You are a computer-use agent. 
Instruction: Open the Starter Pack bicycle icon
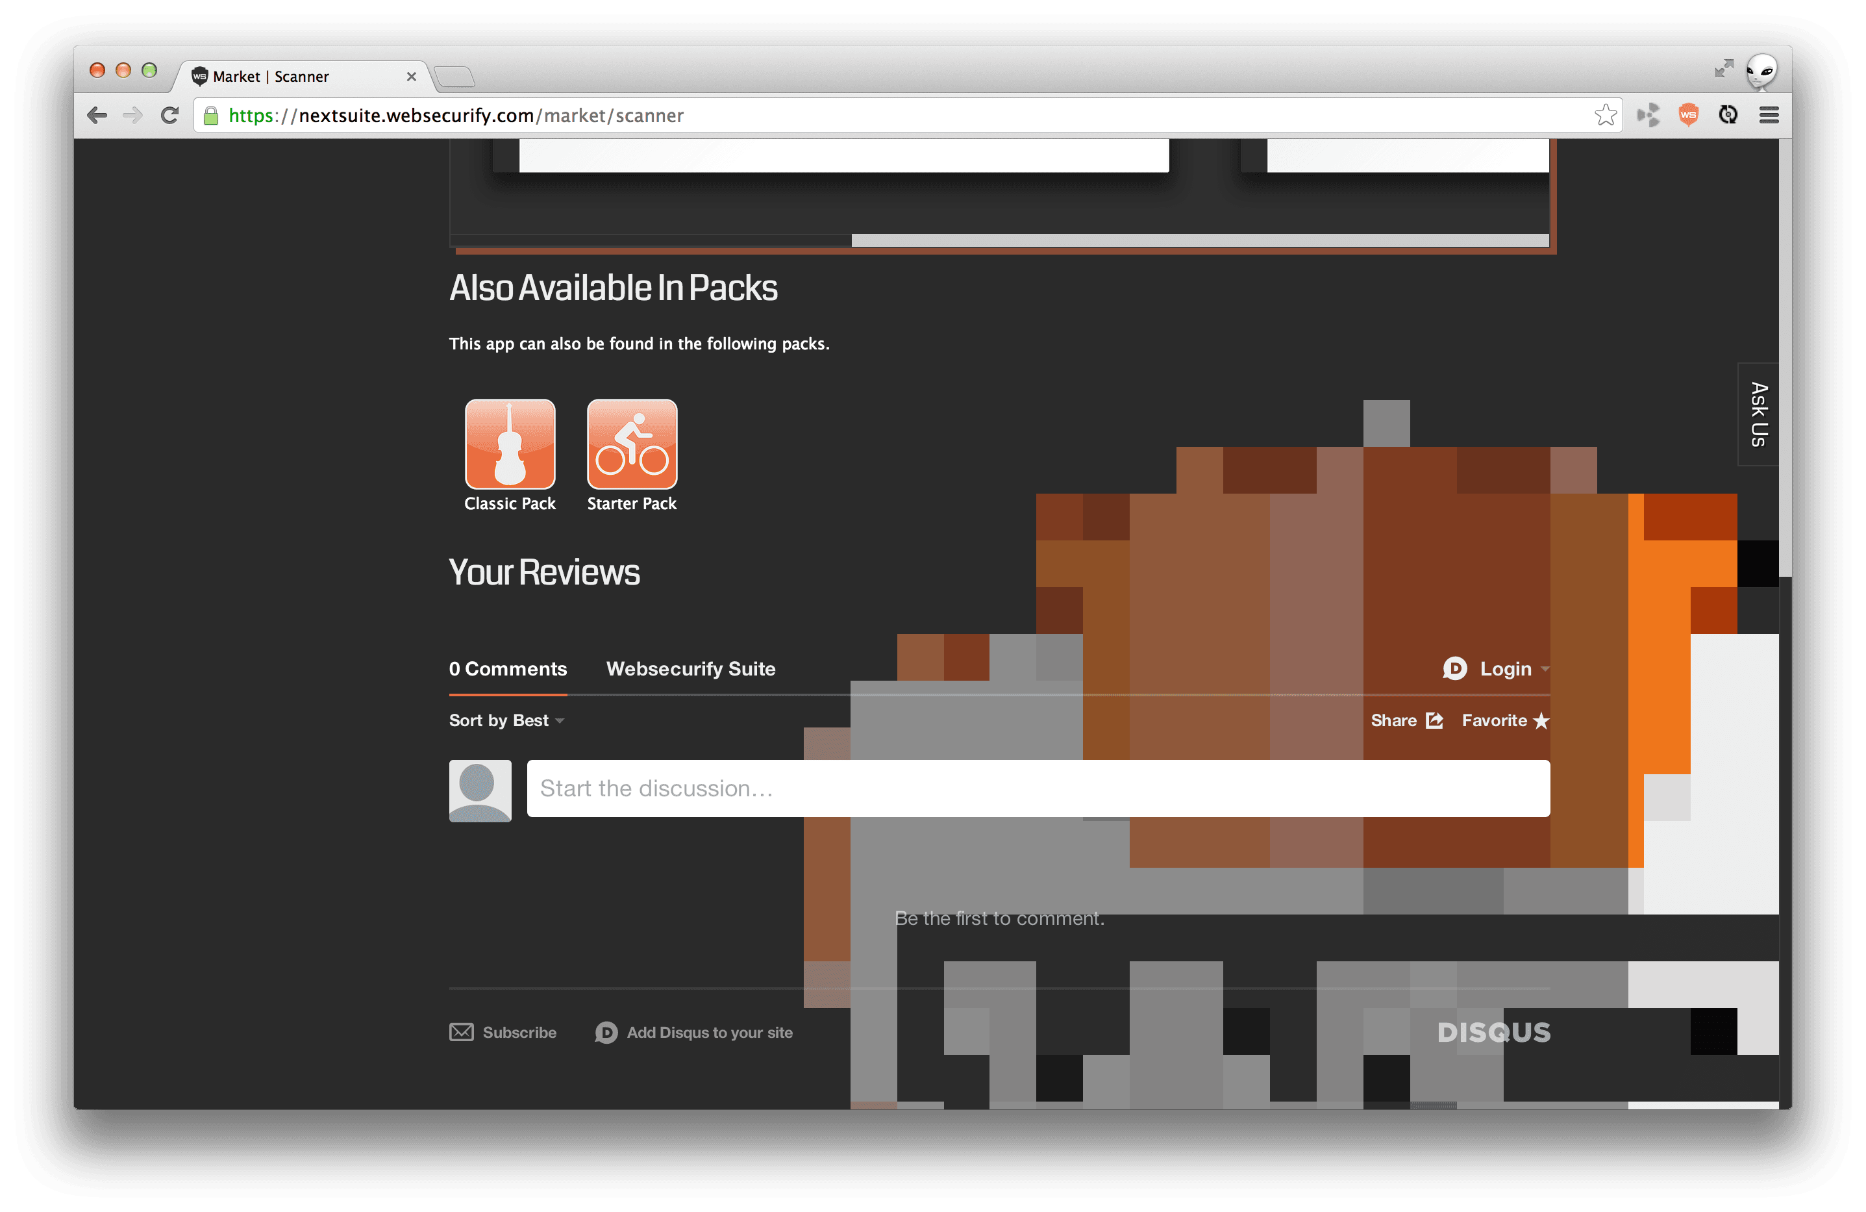[x=632, y=444]
